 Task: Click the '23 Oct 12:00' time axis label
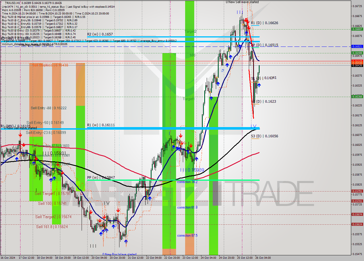pyautogui.click(x=190, y=258)
